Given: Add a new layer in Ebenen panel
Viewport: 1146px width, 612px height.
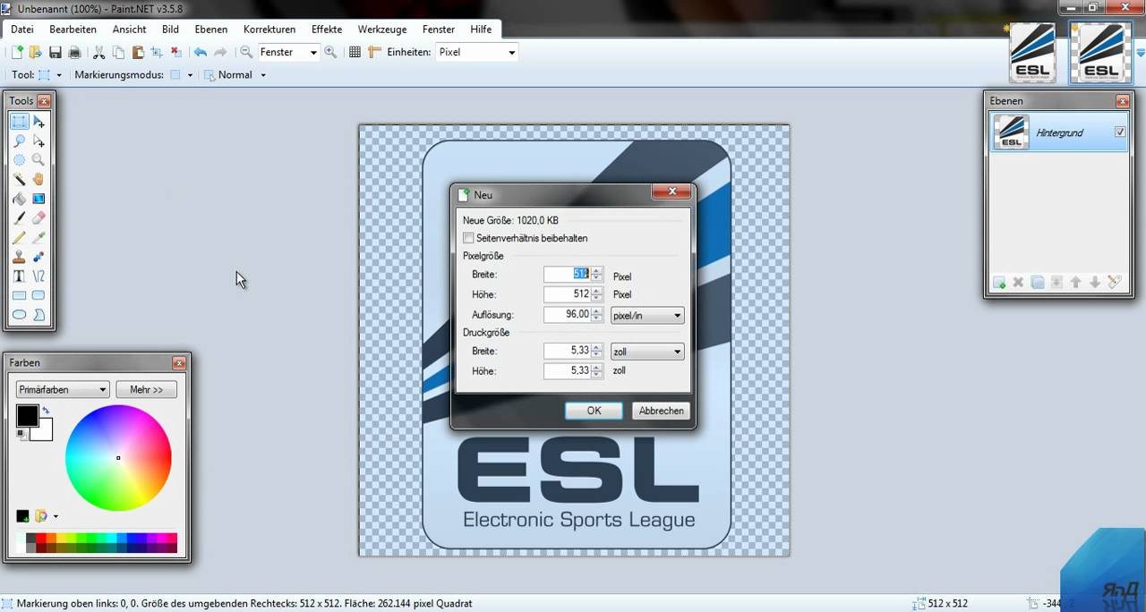Looking at the screenshot, I should (x=999, y=282).
